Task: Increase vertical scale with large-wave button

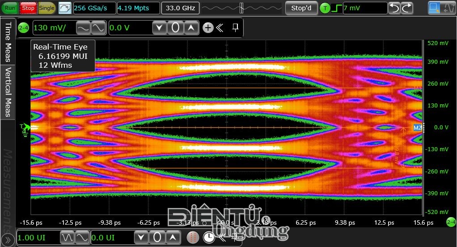Action: [98, 28]
